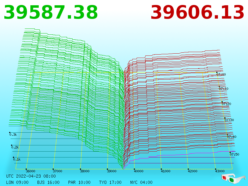Click the 36000 price axis label
This screenshot has width=248, height=186.
click(30, 171)
